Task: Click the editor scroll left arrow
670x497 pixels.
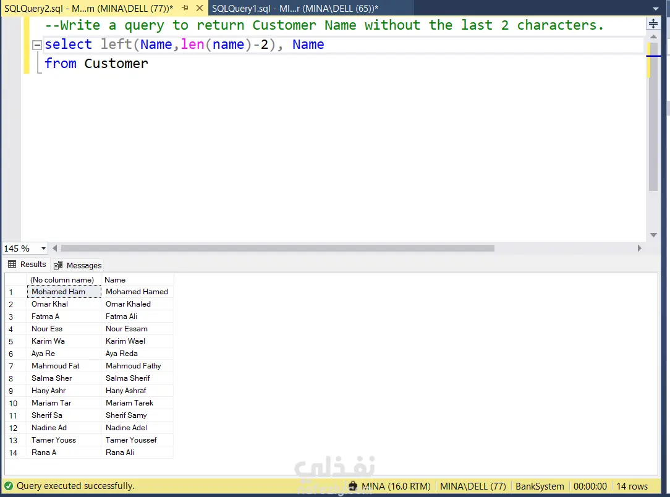Action: pyautogui.click(x=54, y=248)
